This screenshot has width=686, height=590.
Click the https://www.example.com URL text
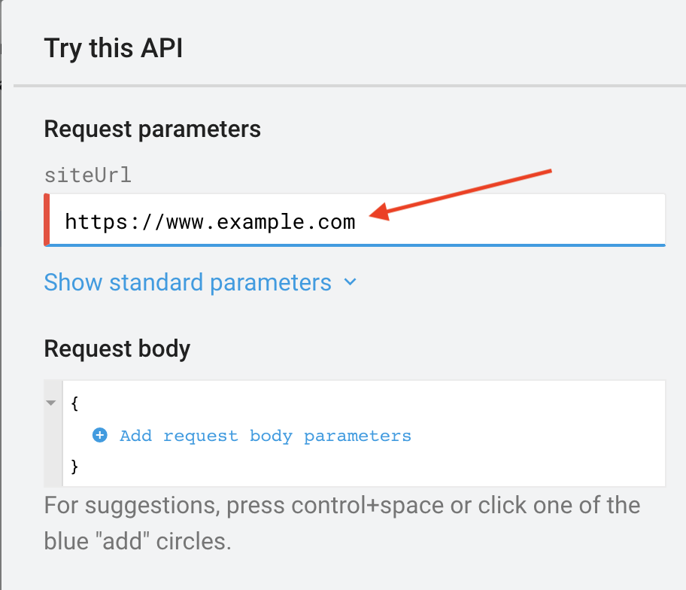pos(210,222)
